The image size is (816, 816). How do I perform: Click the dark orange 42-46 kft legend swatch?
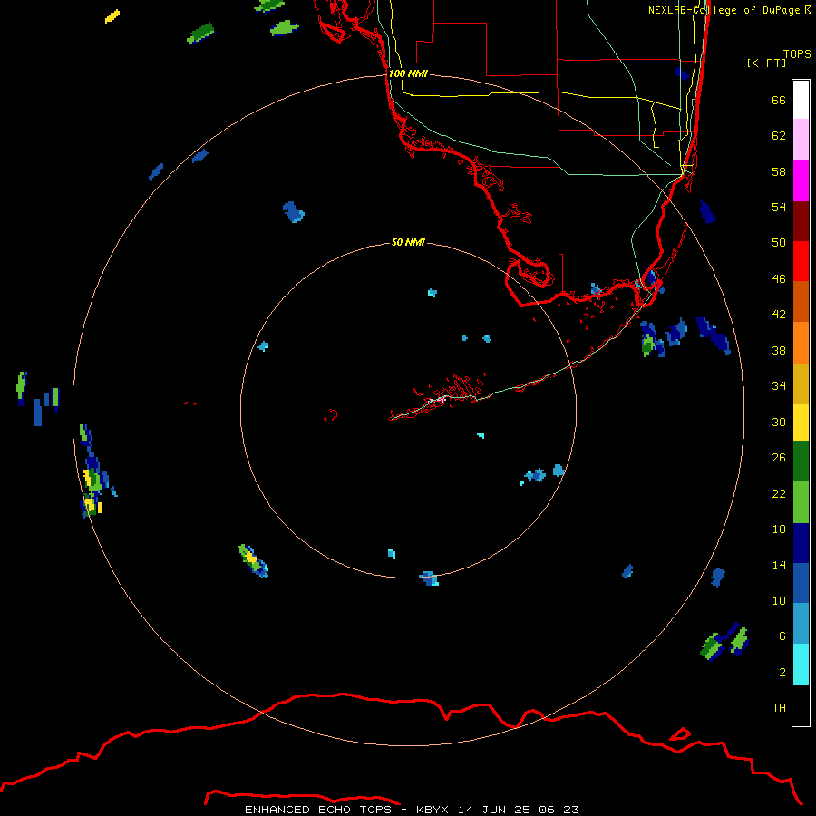click(801, 301)
